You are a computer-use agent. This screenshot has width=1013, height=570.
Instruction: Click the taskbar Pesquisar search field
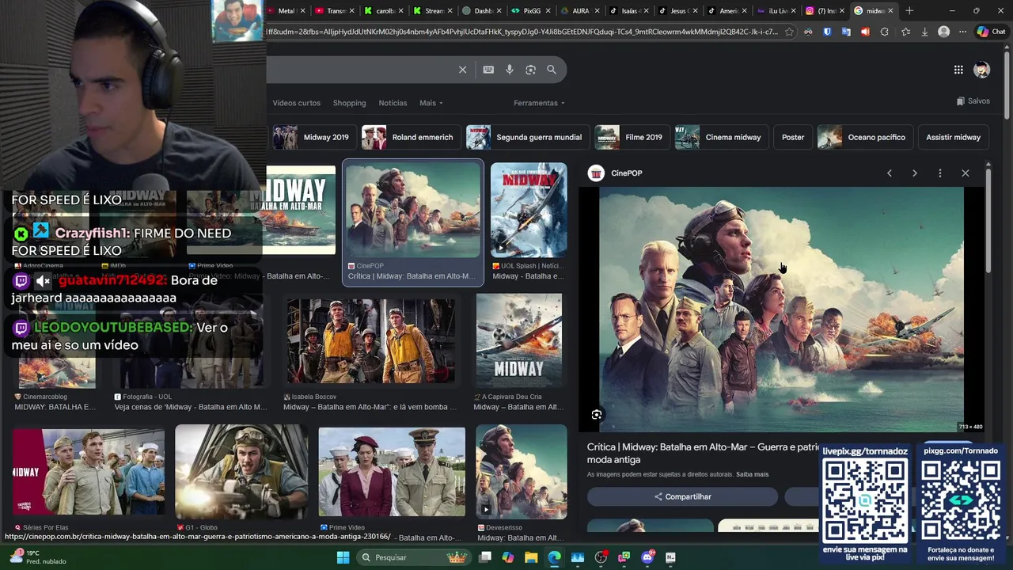tap(413, 557)
